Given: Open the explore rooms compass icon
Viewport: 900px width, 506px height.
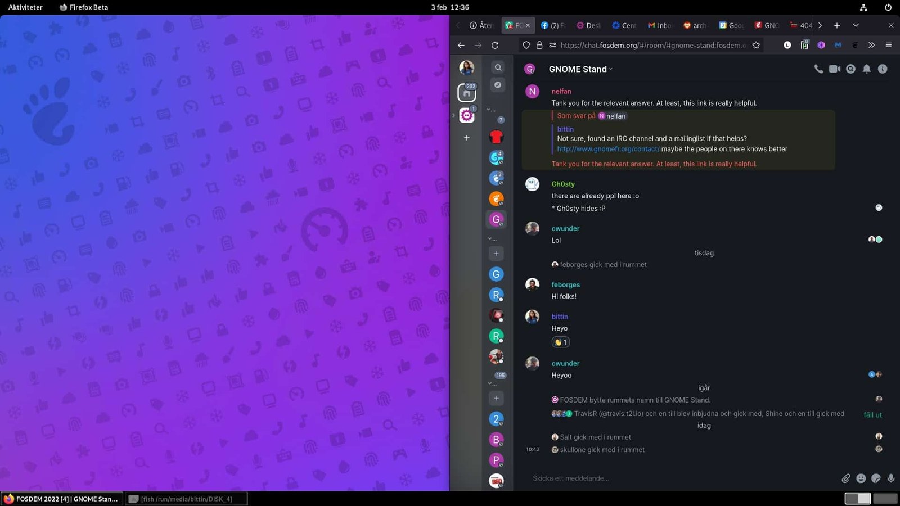Looking at the screenshot, I should [x=498, y=85].
